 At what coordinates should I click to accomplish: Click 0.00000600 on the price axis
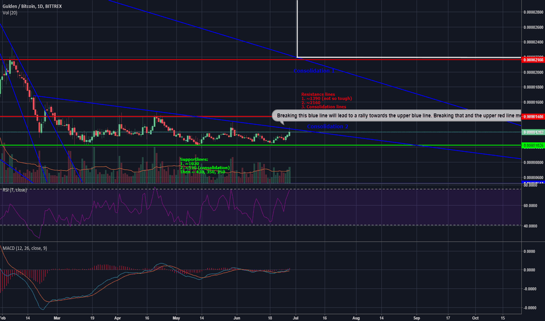click(x=533, y=177)
